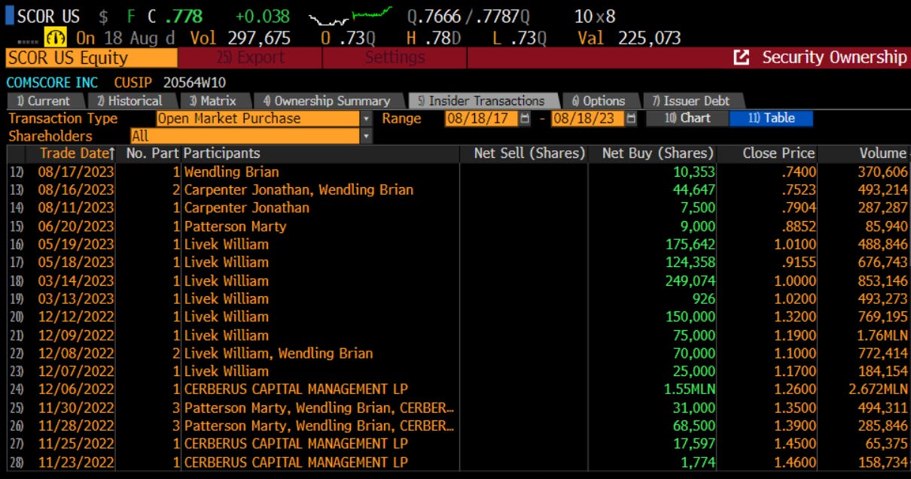Click the 11/23/2022 trade date

(75, 462)
